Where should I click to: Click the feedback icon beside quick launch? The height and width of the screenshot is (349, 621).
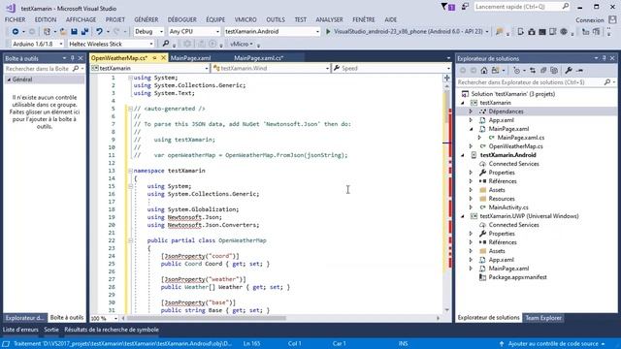coord(466,7)
